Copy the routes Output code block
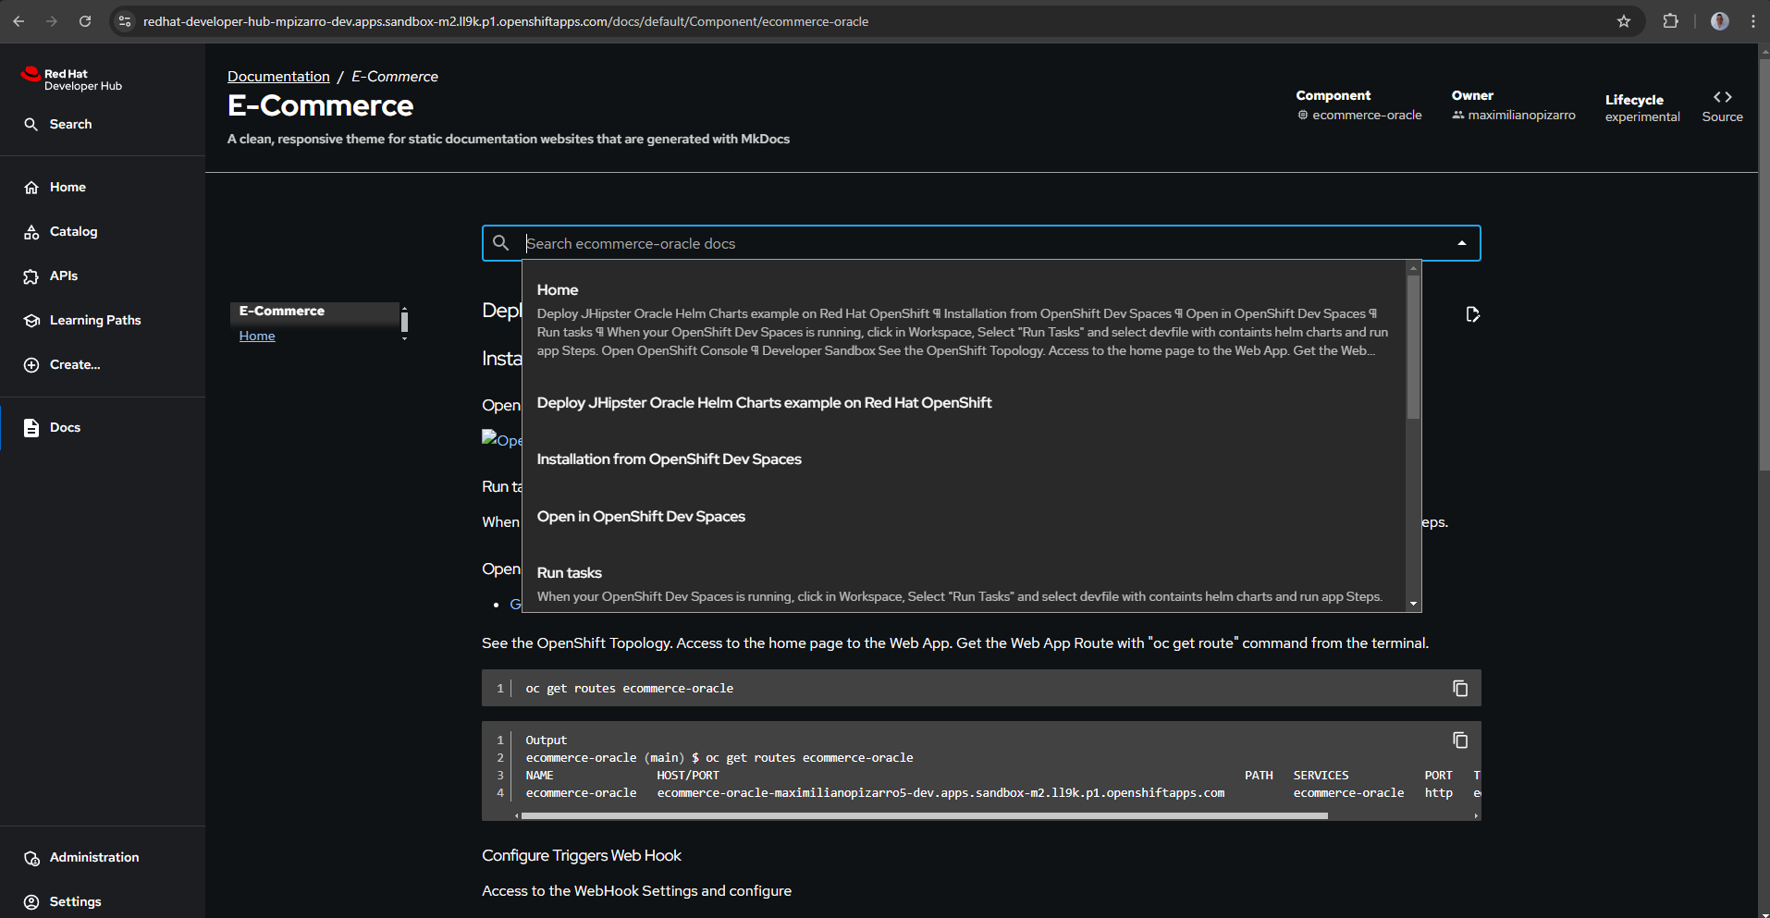The width and height of the screenshot is (1770, 918). (1459, 740)
